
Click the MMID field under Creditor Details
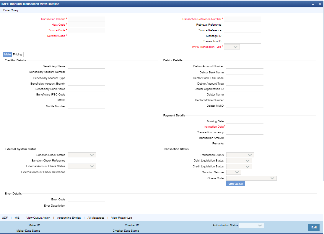86,100
